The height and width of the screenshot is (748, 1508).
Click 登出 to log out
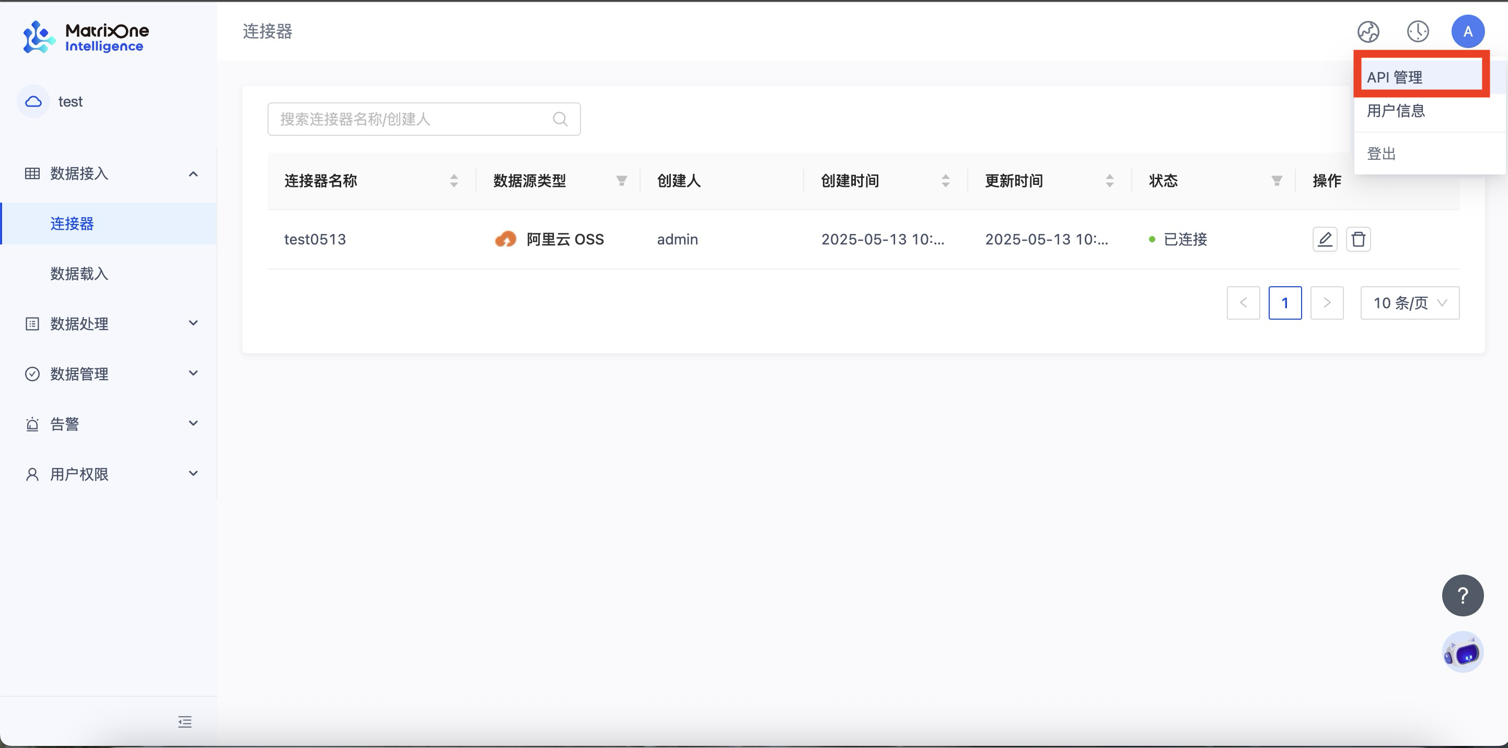[1382, 153]
